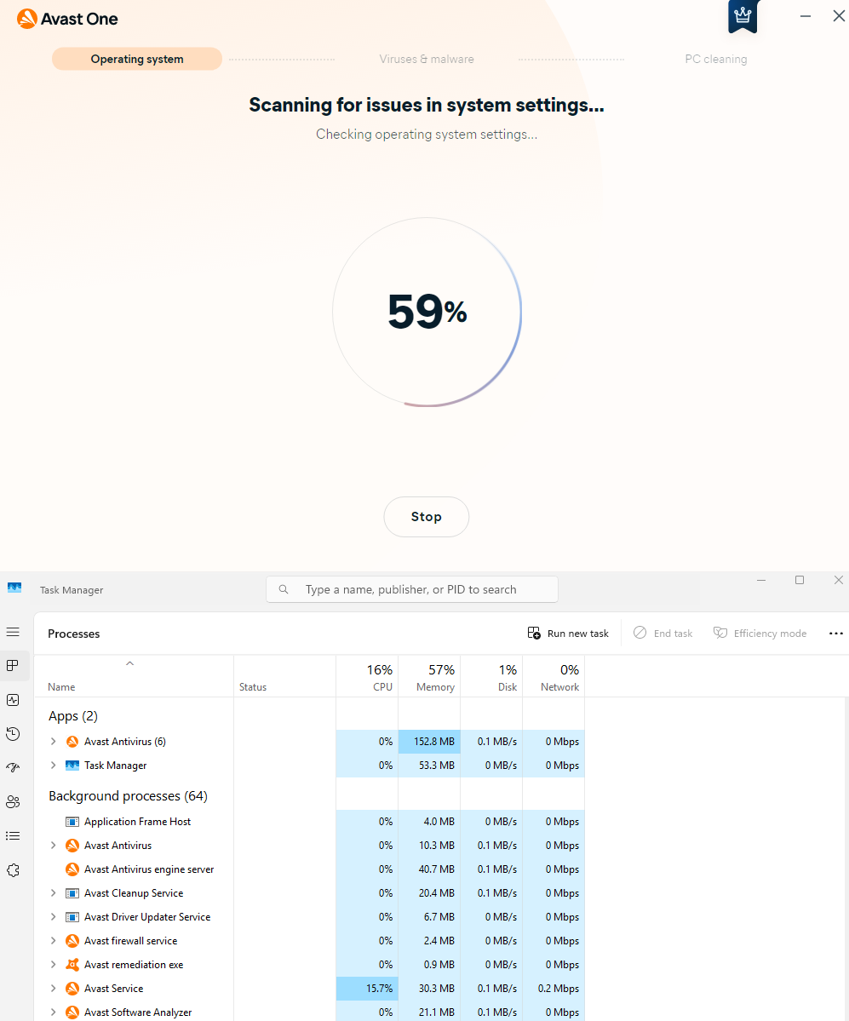849x1021 pixels.
Task: Click Background processes (64) heading
Action: coord(129,795)
